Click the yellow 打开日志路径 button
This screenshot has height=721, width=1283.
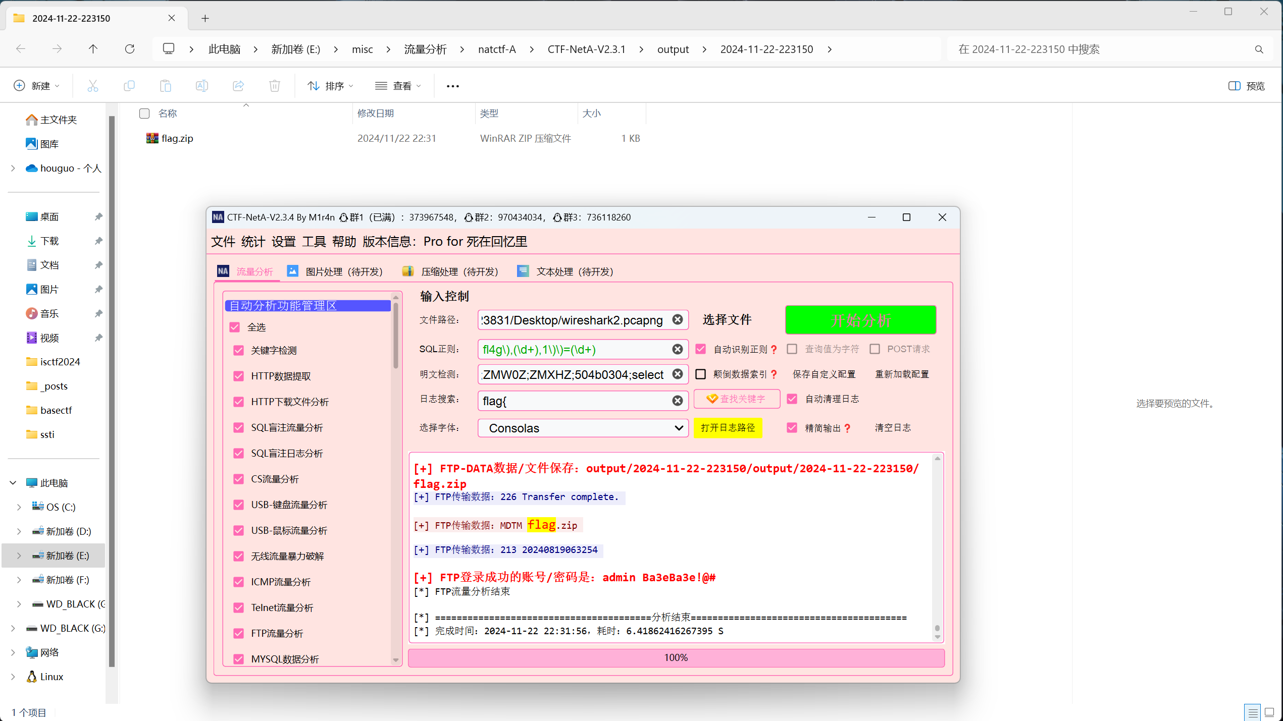click(x=728, y=428)
